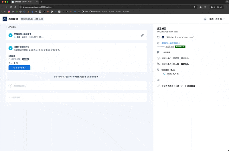Click the shield team icon in side panel
This screenshot has width=229, height=151.
[158, 37]
